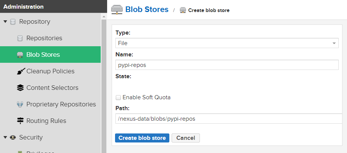This screenshot has width=347, height=153.
Task: Click the large Blob Stores header icon
Action: tap(117, 10)
